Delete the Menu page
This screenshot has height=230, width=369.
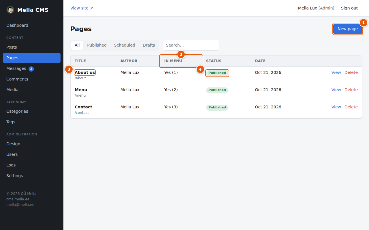[351, 90]
